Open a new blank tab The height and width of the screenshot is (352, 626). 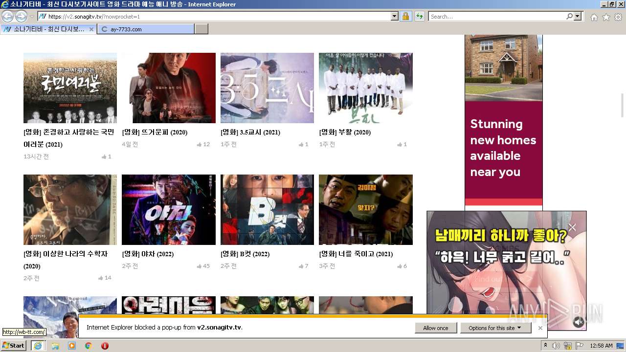click(x=201, y=29)
